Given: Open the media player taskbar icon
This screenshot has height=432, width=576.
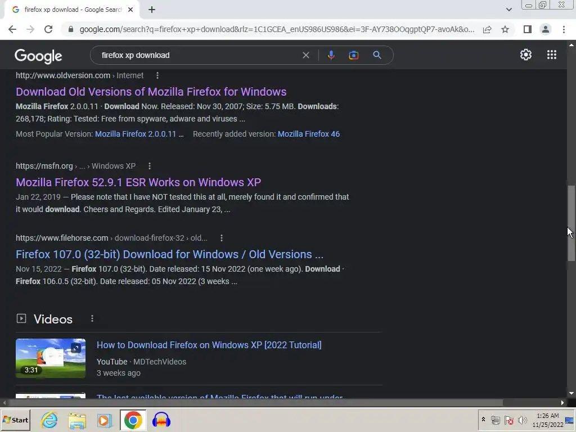Looking at the screenshot, I should coord(104,420).
